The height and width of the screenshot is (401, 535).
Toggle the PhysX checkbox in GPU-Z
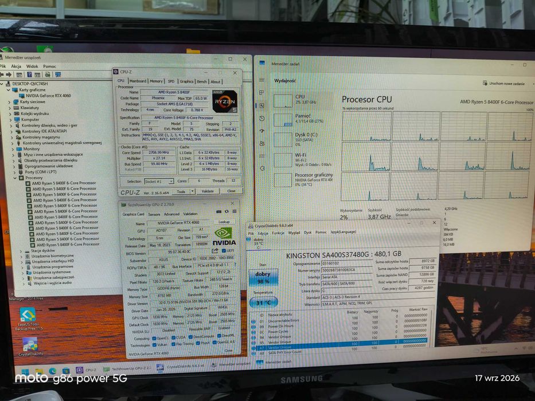tap(197, 343)
